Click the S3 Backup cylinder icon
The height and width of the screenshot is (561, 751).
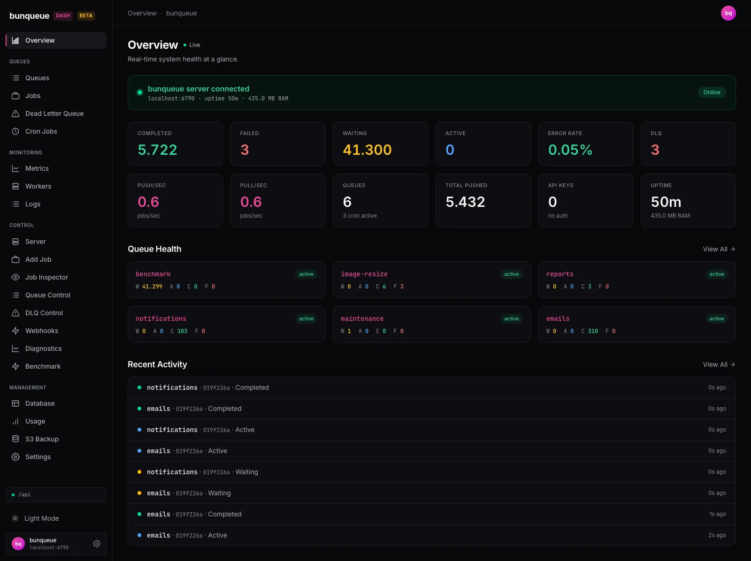click(15, 439)
